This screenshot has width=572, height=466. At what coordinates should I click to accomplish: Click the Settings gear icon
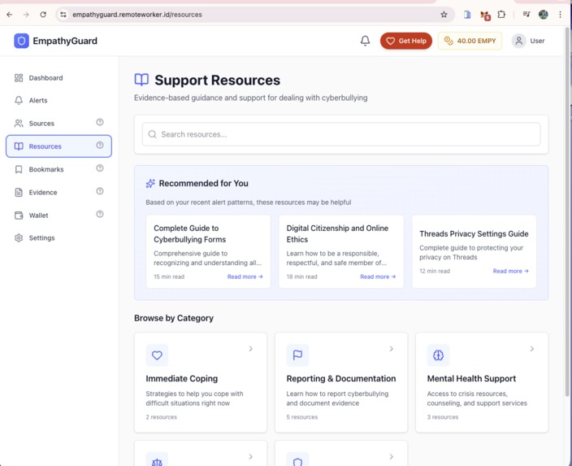(x=19, y=238)
